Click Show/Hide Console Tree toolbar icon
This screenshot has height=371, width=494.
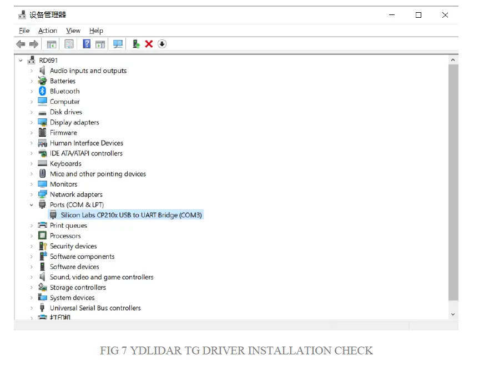(x=52, y=44)
